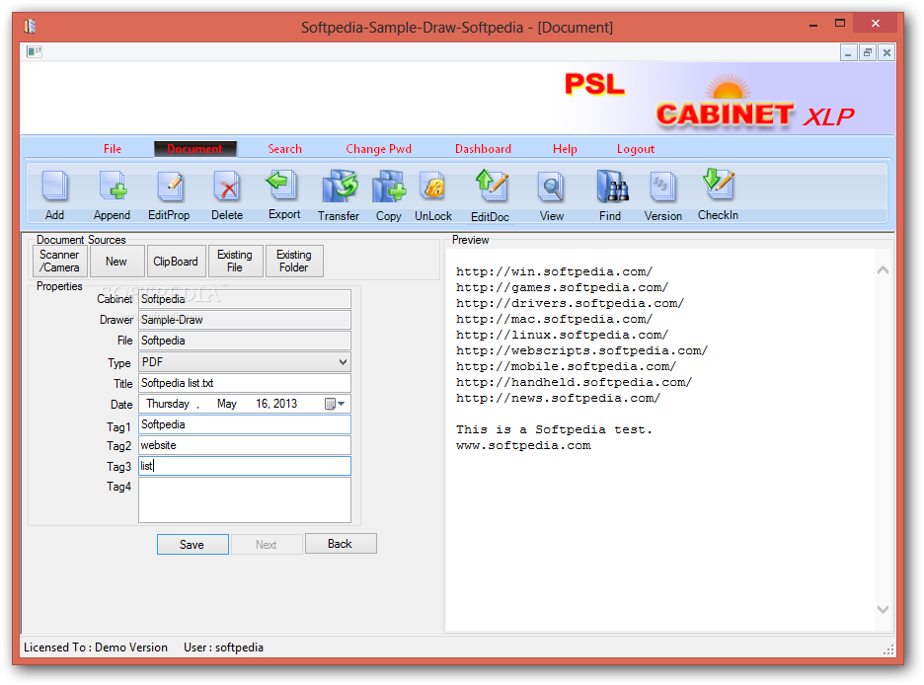Click the UnLock padlock icon
Image resolution: width=924 pixels, height=685 pixels.
click(x=433, y=187)
